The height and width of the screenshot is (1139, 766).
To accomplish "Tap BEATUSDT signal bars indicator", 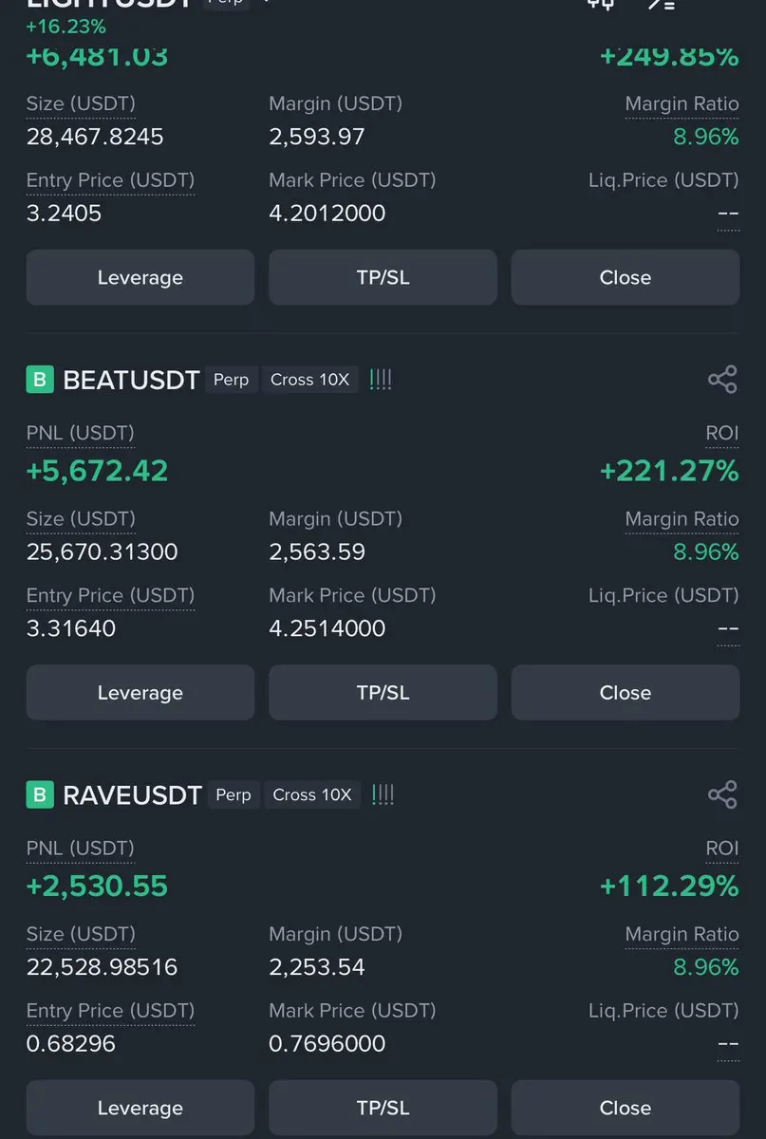I will (x=381, y=380).
